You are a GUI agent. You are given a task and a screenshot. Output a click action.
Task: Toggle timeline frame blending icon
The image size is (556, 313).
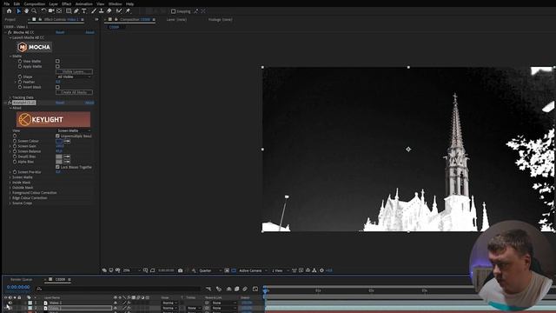coord(237,289)
